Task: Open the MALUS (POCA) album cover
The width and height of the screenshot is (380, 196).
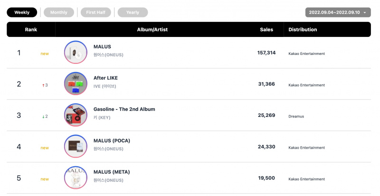Action: 76,146
